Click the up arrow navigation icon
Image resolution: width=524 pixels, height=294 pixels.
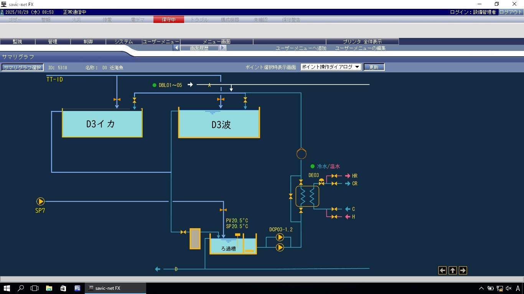(x=453, y=271)
